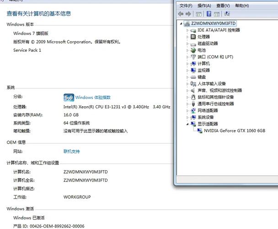The image size is (278, 229).
Task: Click the 网络适配器 network icon
Action: [x=193, y=110]
